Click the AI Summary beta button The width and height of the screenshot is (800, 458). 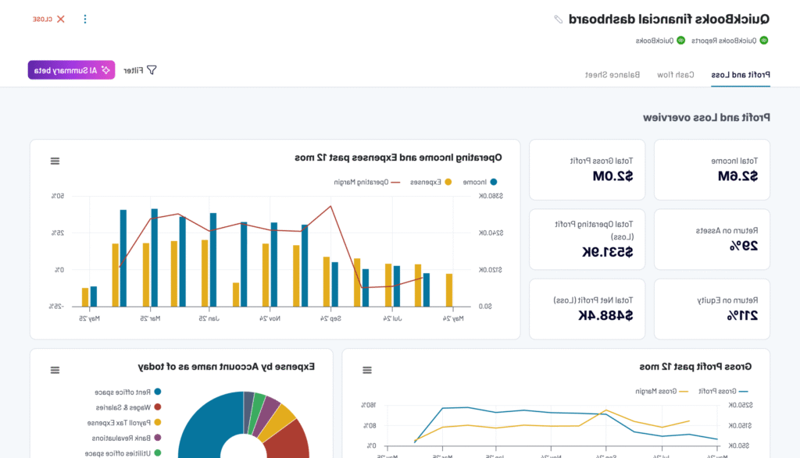71,70
